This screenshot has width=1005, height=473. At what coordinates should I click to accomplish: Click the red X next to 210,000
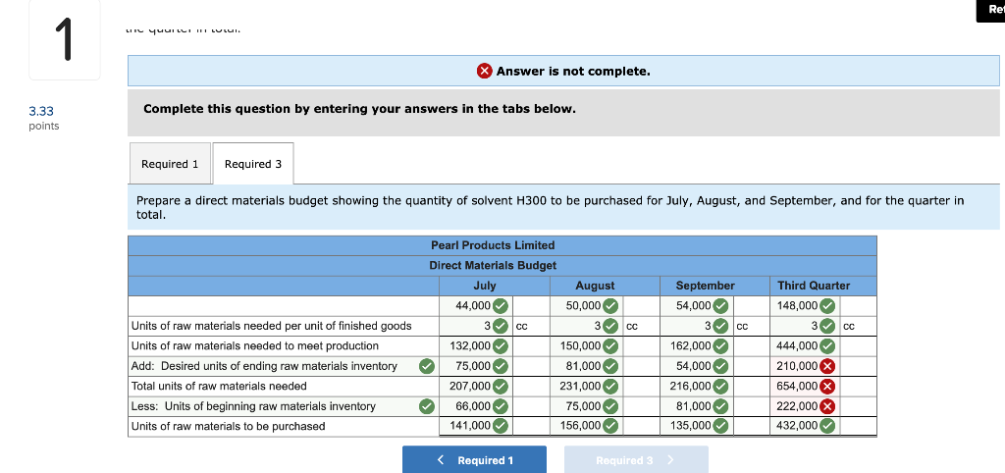[828, 367]
